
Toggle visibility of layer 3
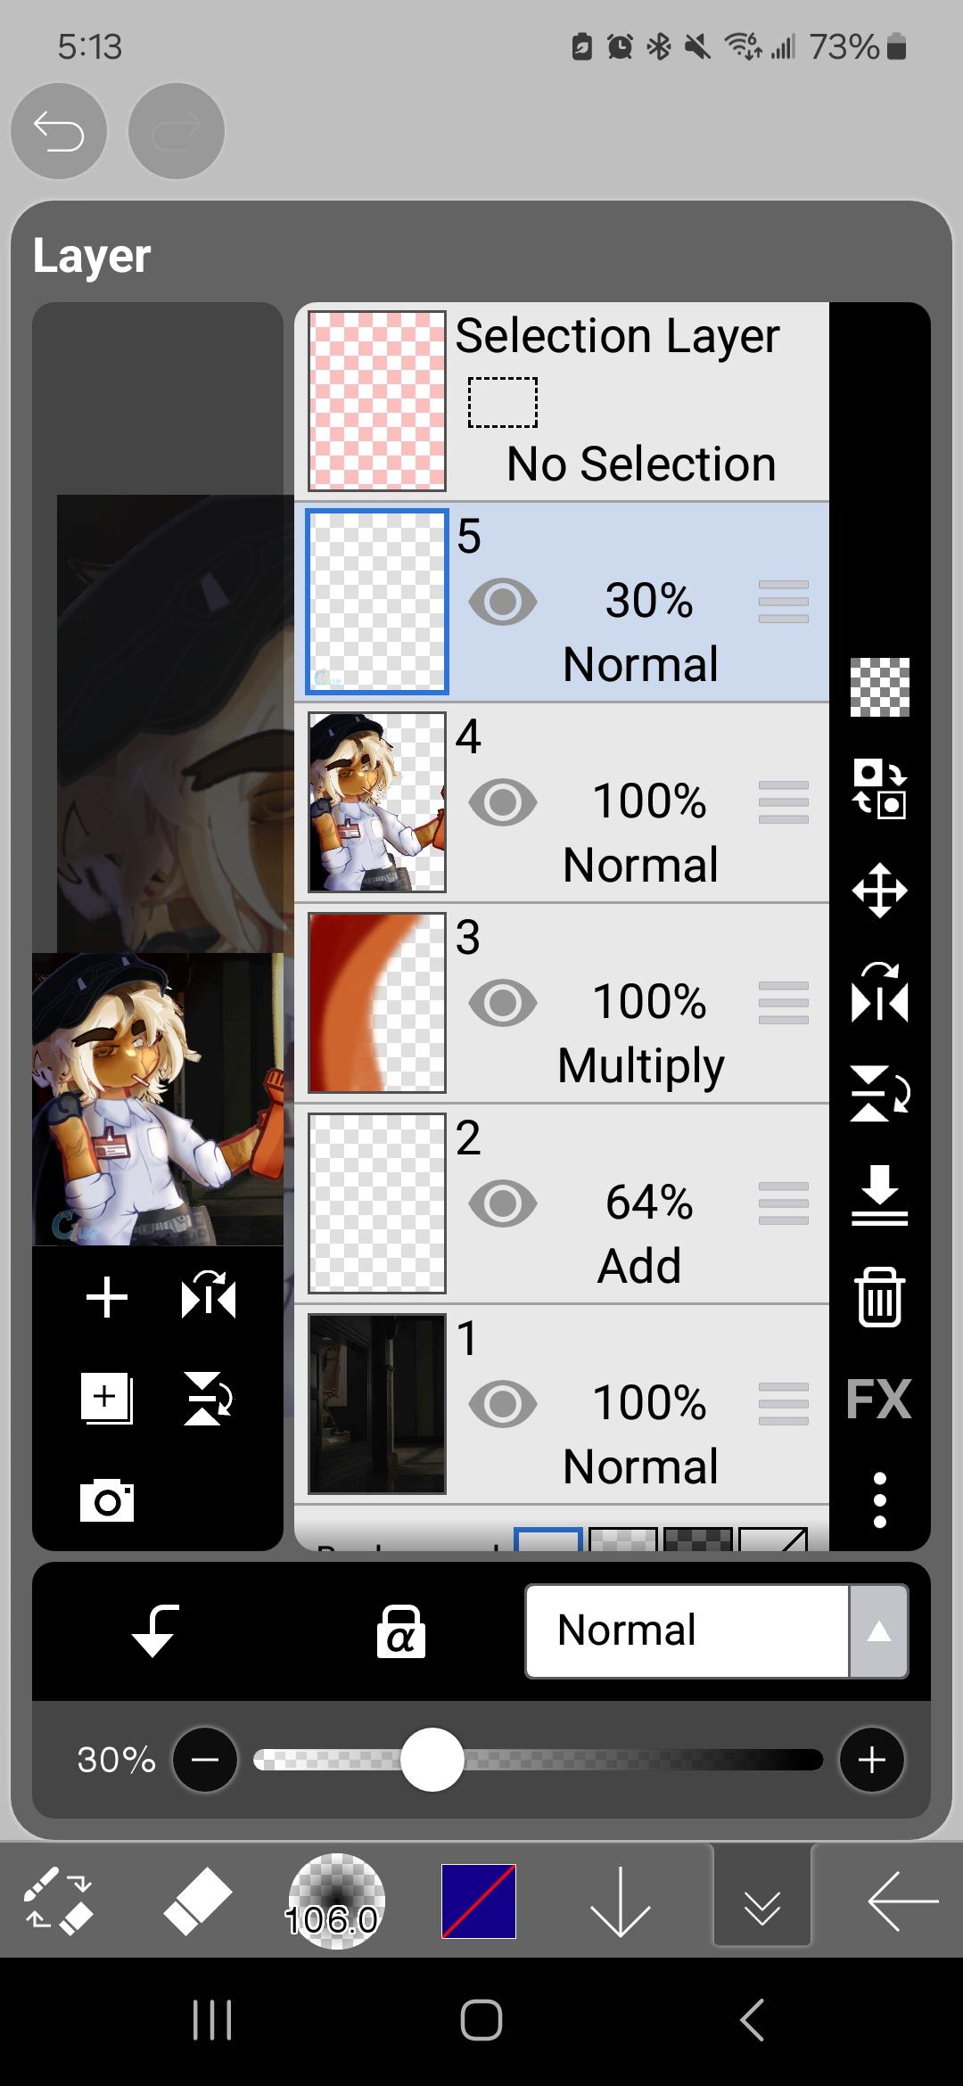click(503, 1002)
